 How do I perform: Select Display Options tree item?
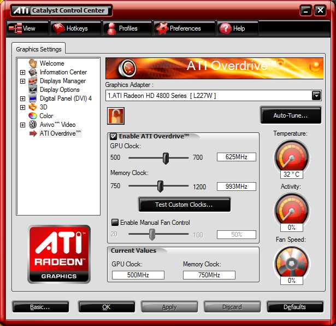click(x=60, y=90)
